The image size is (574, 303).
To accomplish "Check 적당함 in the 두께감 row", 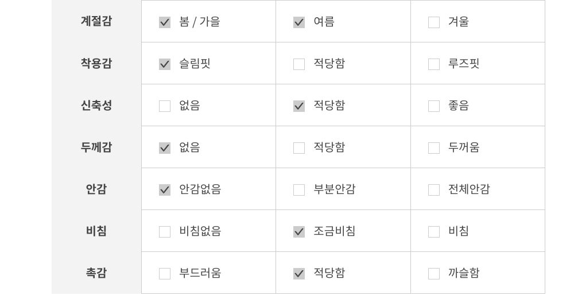I will pyautogui.click(x=299, y=148).
